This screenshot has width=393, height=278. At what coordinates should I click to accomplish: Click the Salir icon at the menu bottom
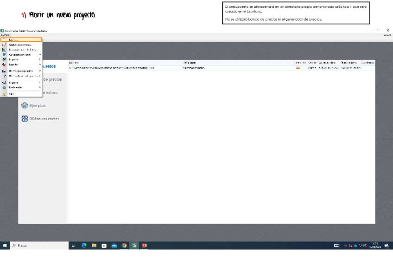click(x=4, y=94)
